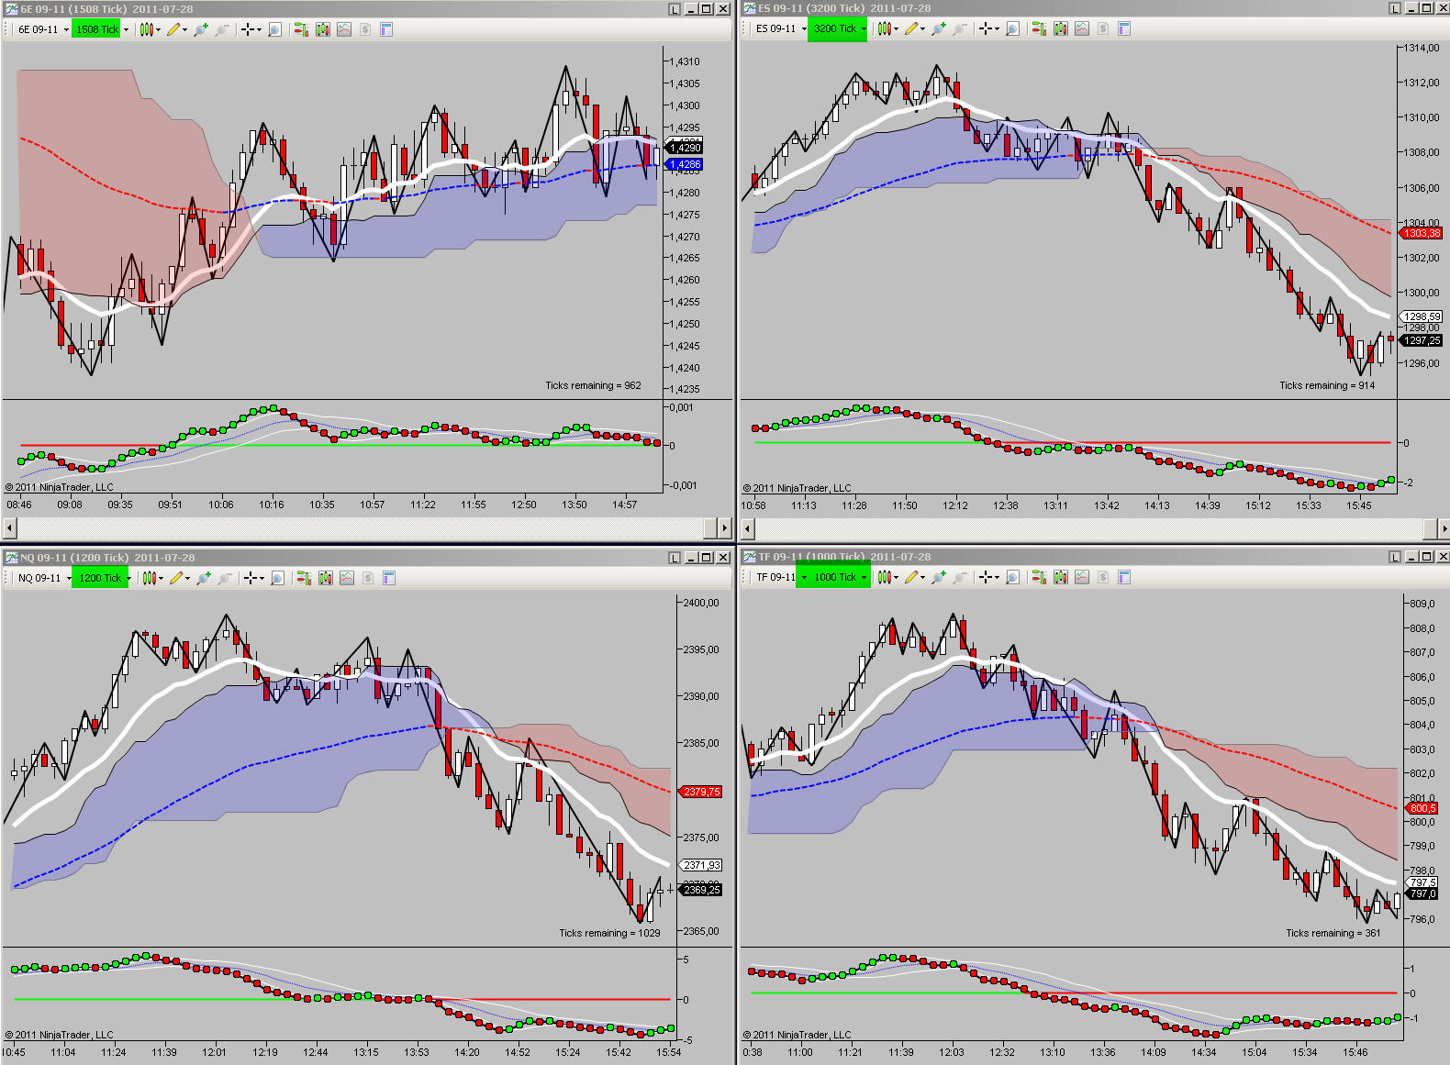Open Indicators icon in the NQ chart toolbar
Screen dimensions: 1450x1065
coord(347,578)
